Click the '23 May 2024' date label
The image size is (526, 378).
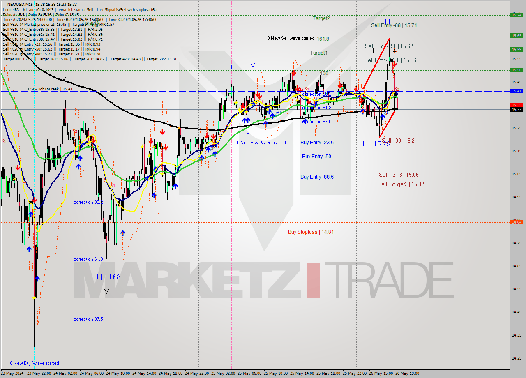point(13,373)
